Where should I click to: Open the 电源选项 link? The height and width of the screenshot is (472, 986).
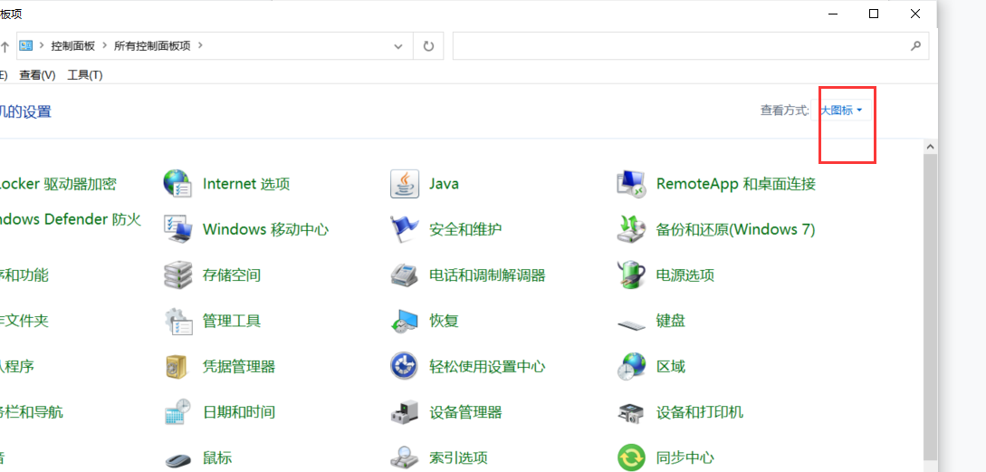tap(685, 275)
